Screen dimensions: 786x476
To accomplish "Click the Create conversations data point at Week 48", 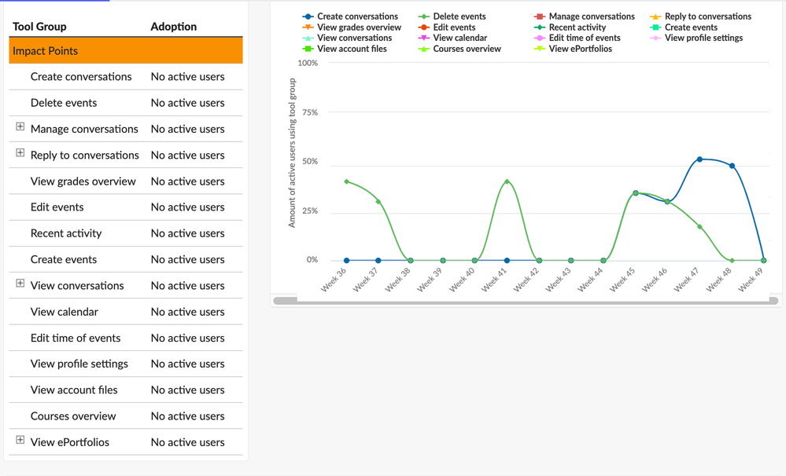I will 732,166.
